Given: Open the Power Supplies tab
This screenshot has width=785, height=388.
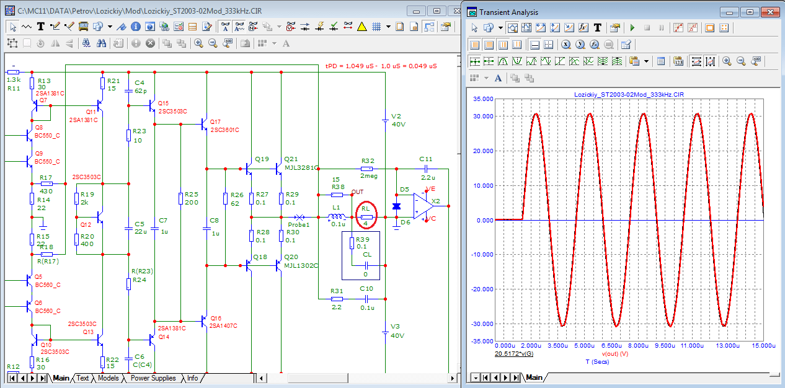Looking at the screenshot, I should [x=153, y=377].
